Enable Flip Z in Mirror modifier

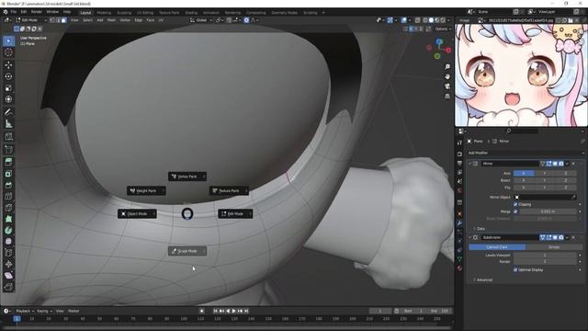[x=566, y=188]
